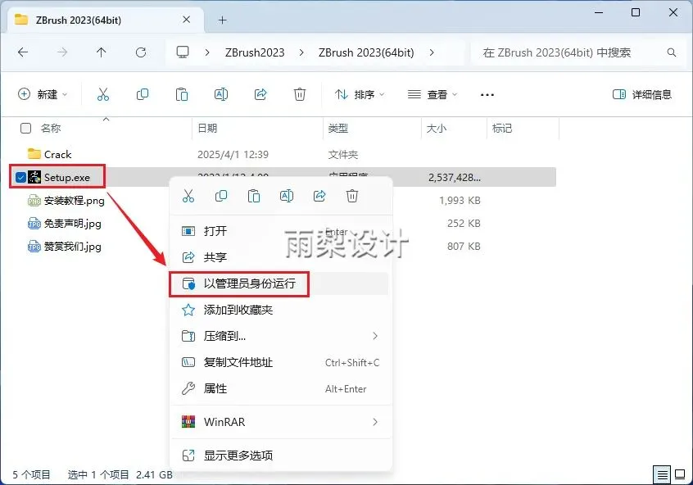Click the Rename icon in the context menu
Image resolution: width=693 pixels, height=485 pixels.
pos(287,196)
